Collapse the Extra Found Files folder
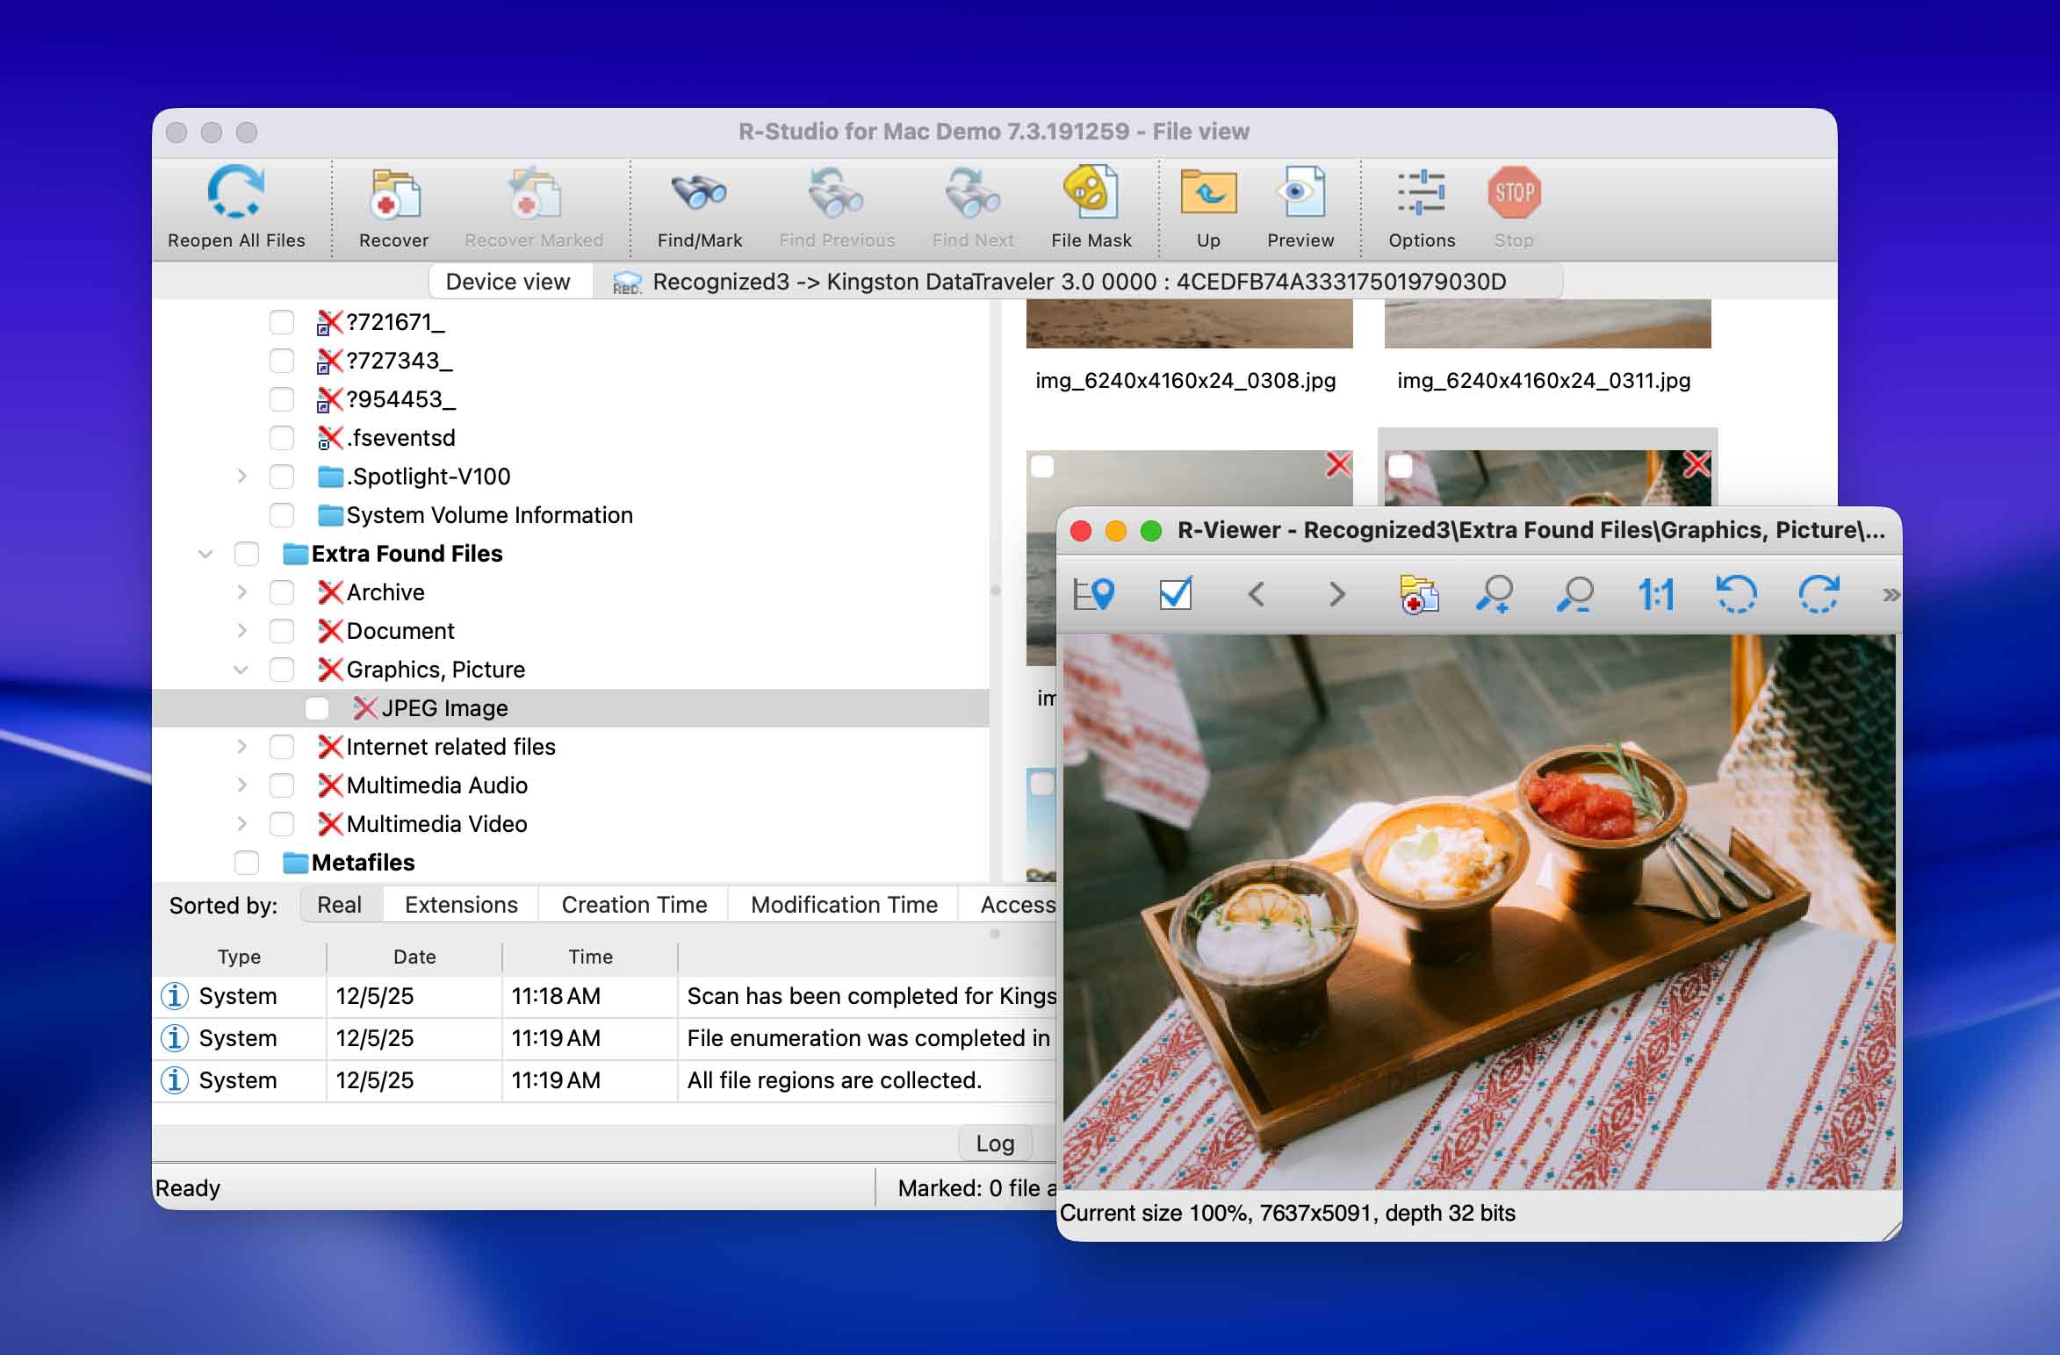Viewport: 2060px width, 1355px height. 205,554
